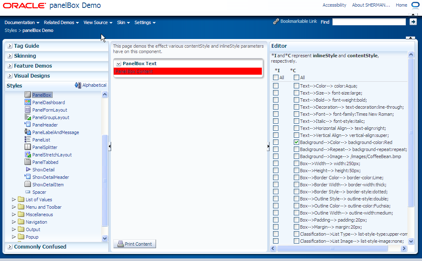
Task: Go to the Home link
Action: pyautogui.click(x=401, y=5)
